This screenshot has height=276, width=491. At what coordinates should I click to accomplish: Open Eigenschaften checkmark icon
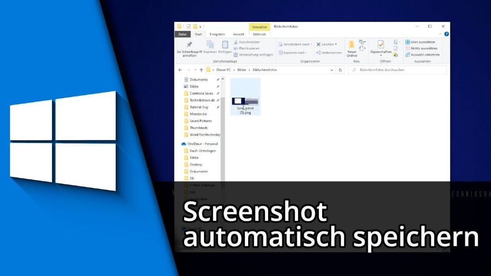coord(381,44)
